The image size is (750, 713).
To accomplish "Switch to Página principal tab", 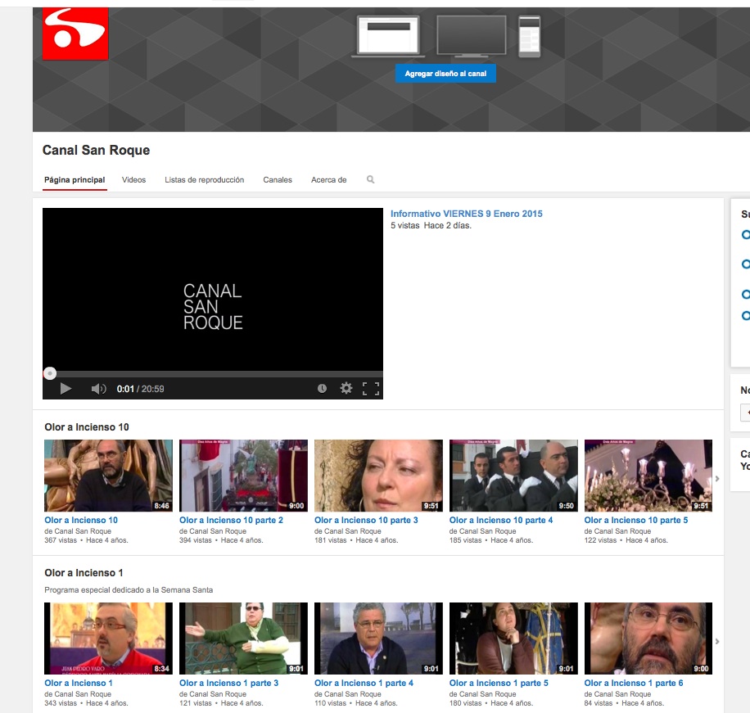I will 75,180.
